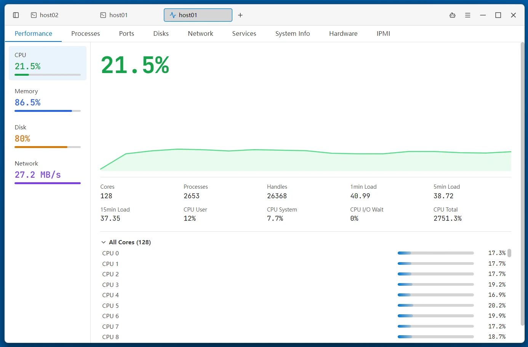Open the Processes tab
Image resolution: width=528 pixels, height=347 pixels.
86,33
